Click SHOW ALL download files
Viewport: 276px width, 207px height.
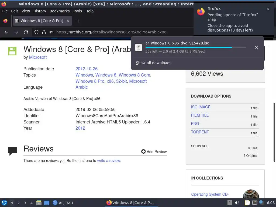click(x=199, y=146)
